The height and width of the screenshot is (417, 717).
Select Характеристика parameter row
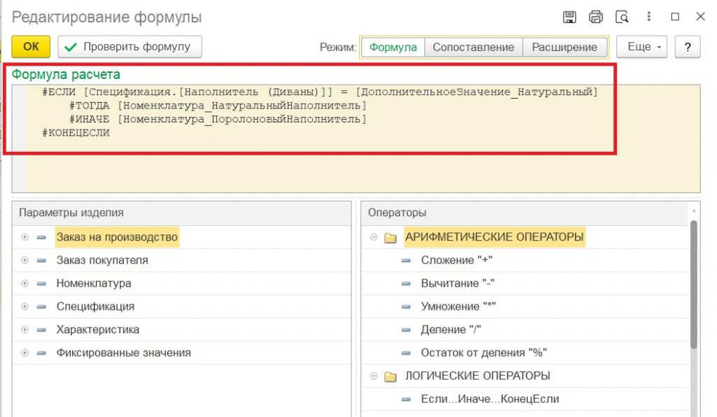coord(181,330)
